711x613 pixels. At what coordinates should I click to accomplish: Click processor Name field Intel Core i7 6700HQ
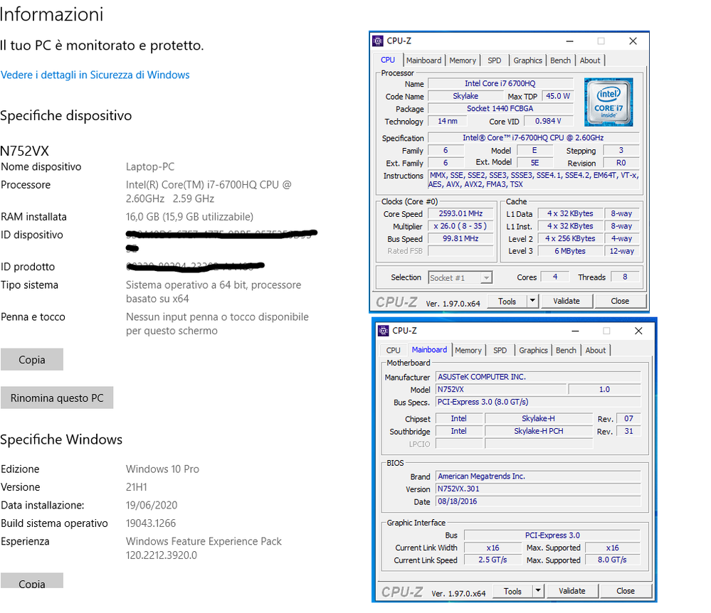500,83
